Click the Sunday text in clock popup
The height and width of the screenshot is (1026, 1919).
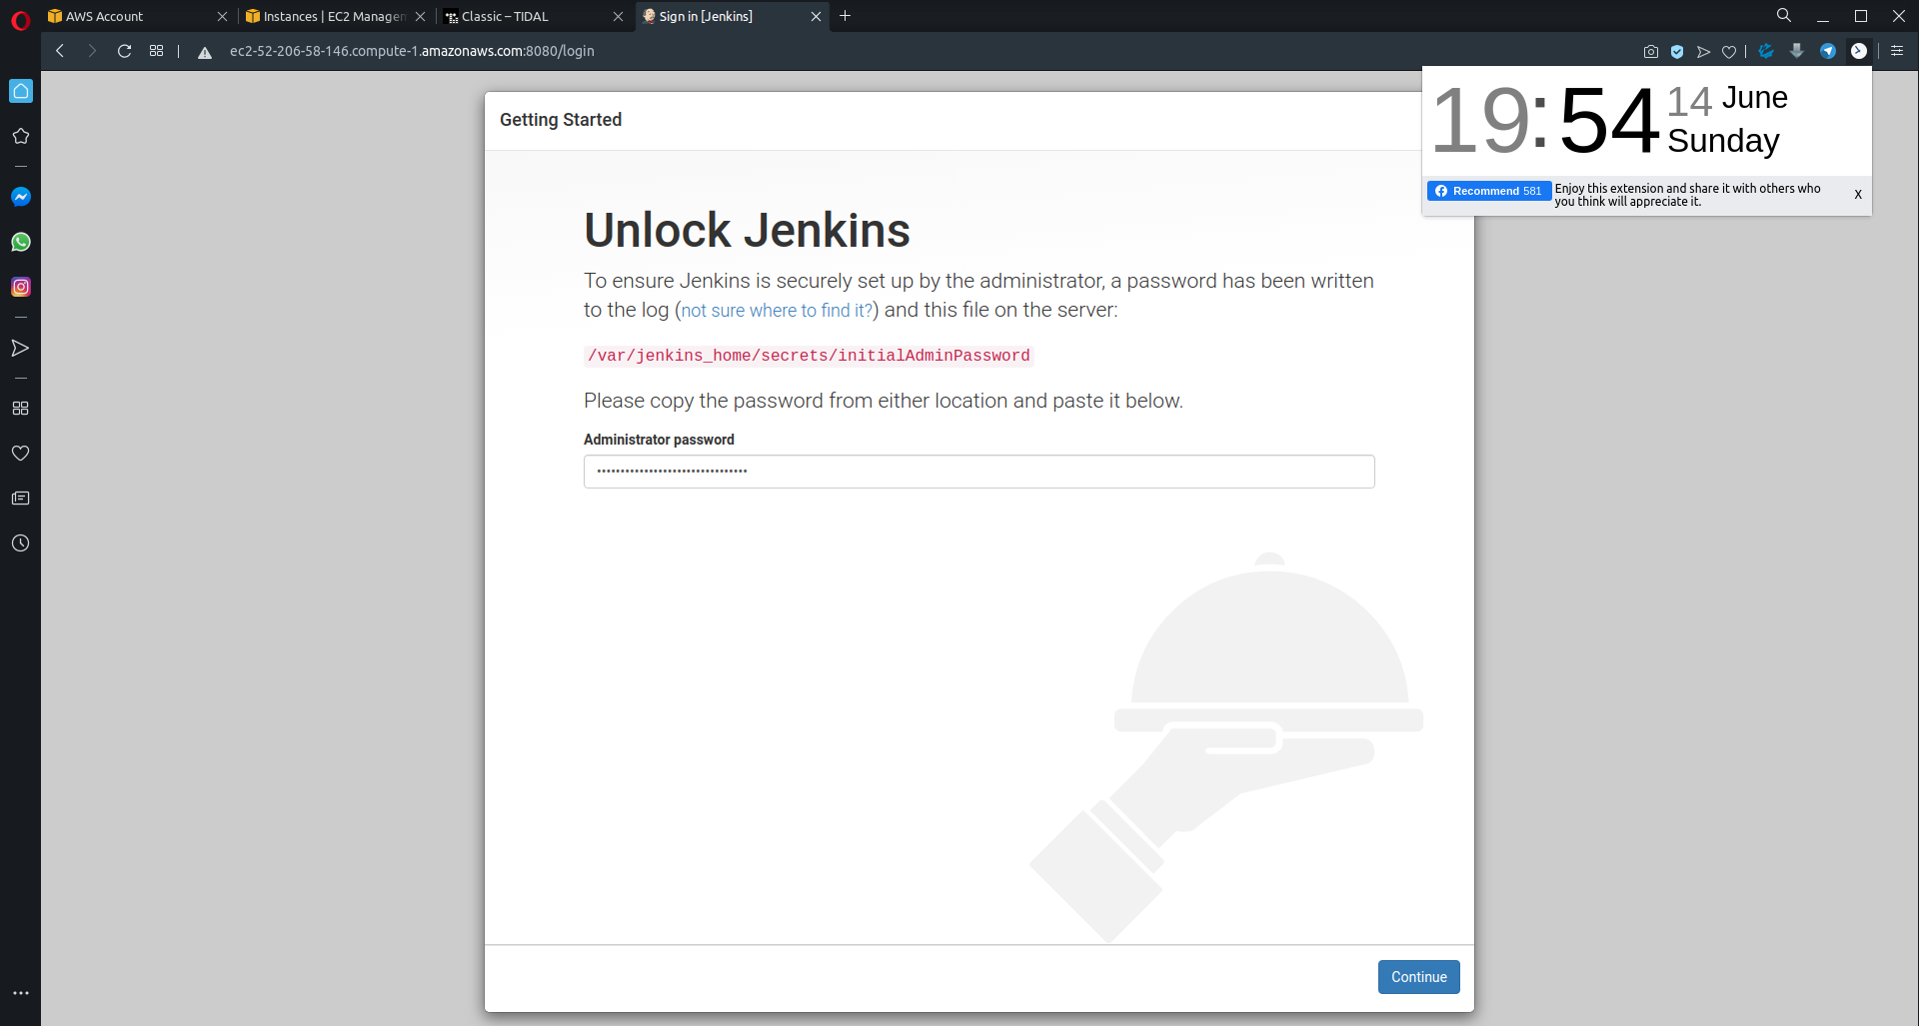pyautogui.click(x=1723, y=141)
